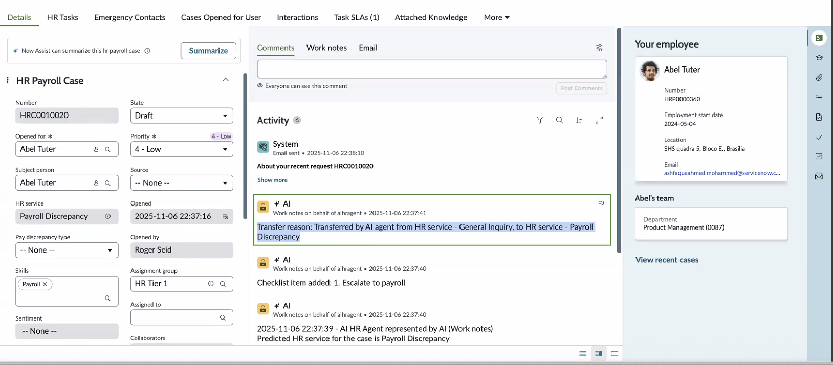
Task: Open the HR Payroll Case three-dot menu
Action: click(8, 80)
